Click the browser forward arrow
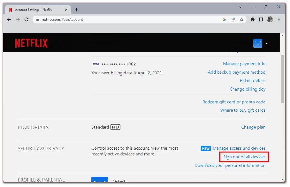290x187 pixels. [18, 20]
